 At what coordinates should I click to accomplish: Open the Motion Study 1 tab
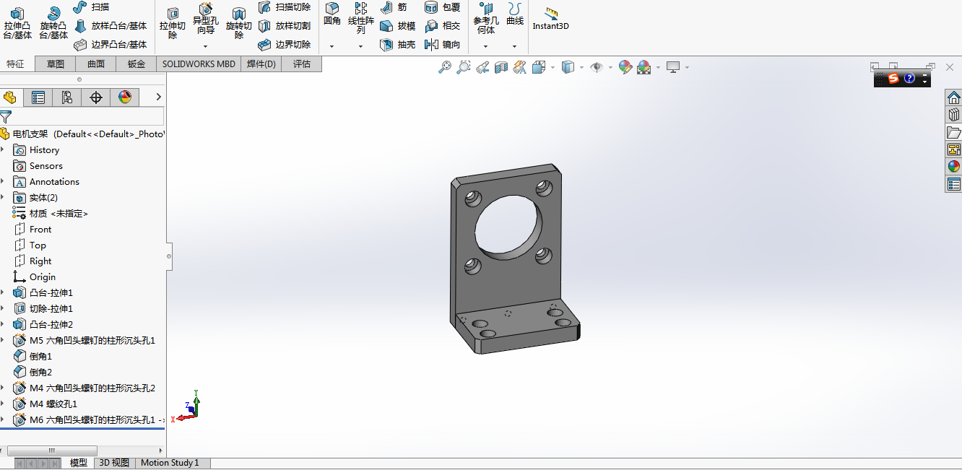tap(170, 463)
